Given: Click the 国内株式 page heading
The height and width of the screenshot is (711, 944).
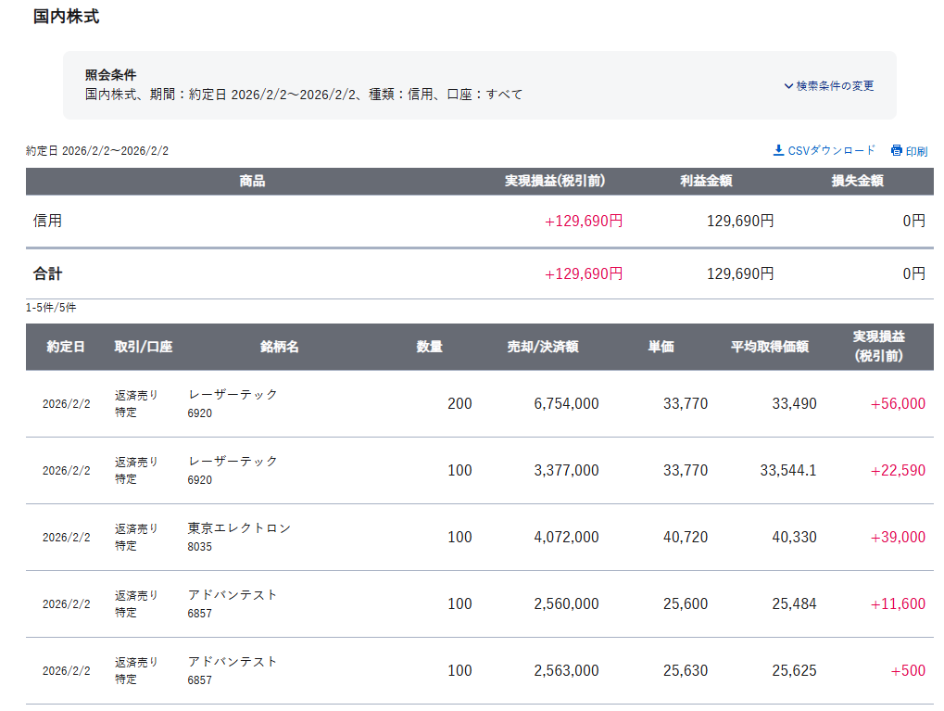Looking at the screenshot, I should [x=66, y=17].
